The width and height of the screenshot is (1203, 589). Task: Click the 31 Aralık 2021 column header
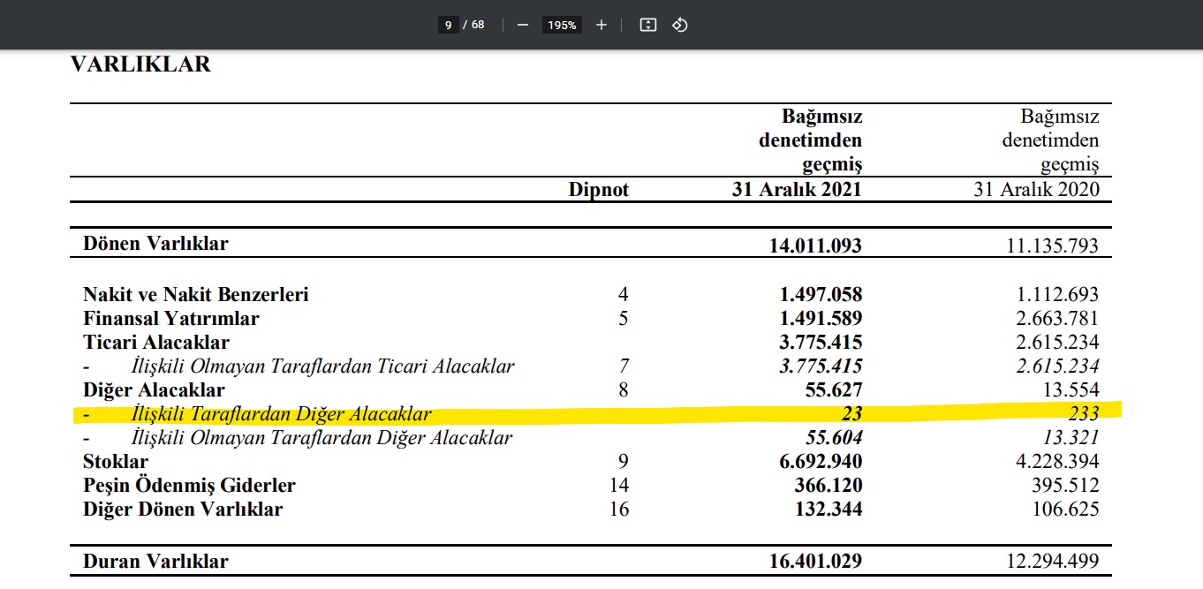coord(797,190)
